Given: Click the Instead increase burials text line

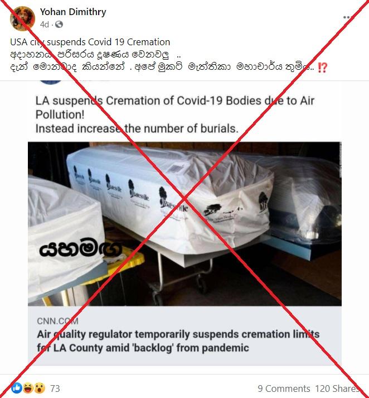Looking at the screenshot, I should pyautogui.click(x=137, y=129).
